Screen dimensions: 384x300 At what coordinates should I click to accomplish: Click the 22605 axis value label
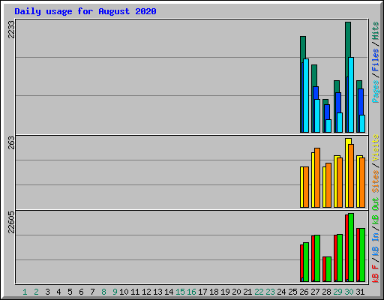11,222
